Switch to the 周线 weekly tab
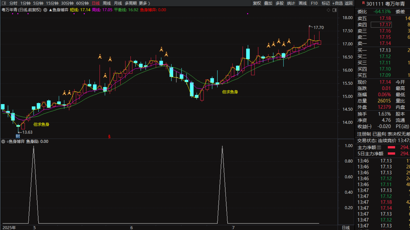Image resolution: width=410 pixels, height=230 pixels. pos(107,3)
